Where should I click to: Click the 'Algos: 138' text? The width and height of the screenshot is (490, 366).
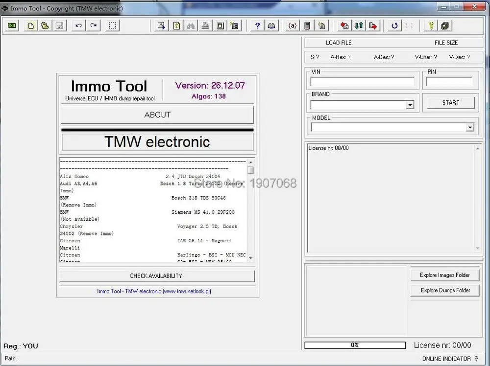(208, 96)
